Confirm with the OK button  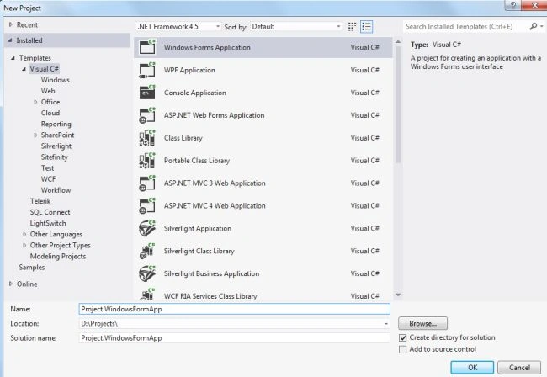(x=472, y=368)
